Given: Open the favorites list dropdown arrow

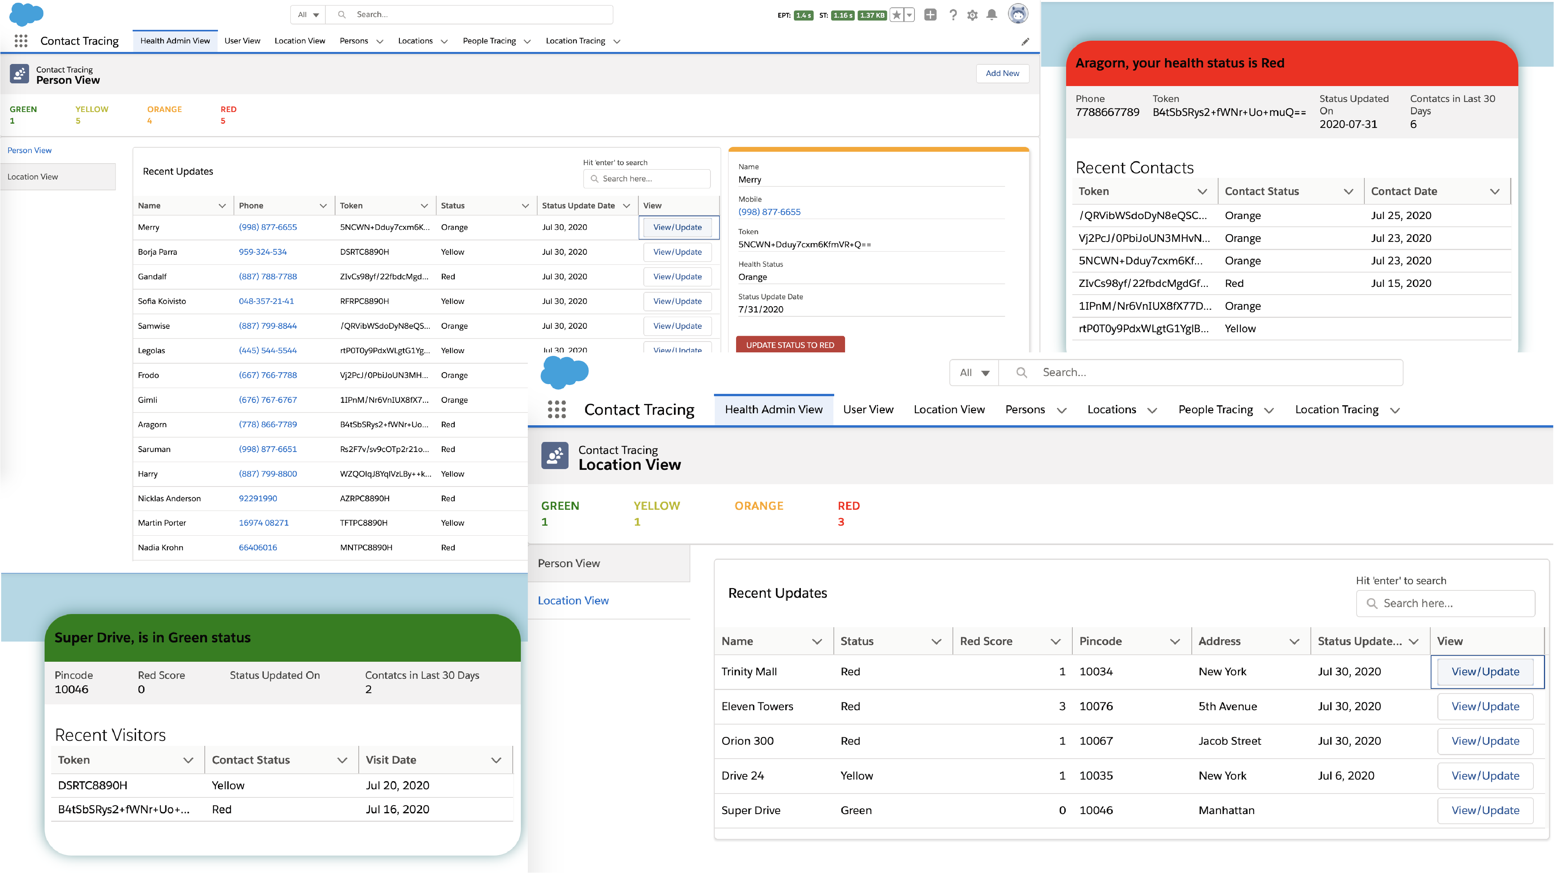Looking at the screenshot, I should (x=909, y=15).
